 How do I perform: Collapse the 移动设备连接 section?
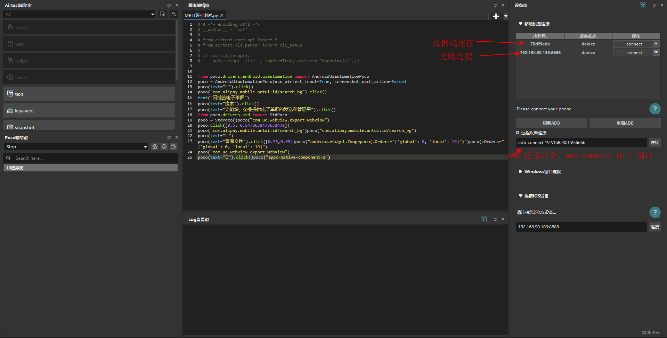pyautogui.click(x=520, y=24)
